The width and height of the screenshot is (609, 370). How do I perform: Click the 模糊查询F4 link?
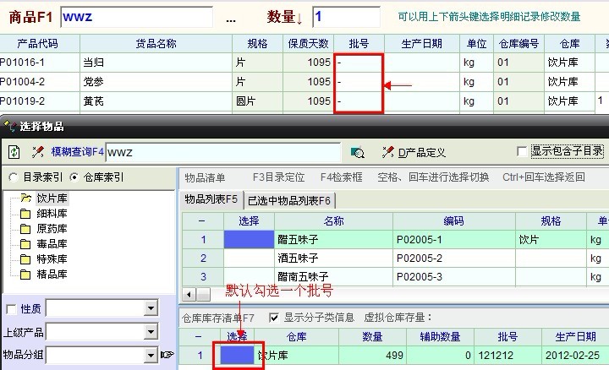click(x=77, y=152)
